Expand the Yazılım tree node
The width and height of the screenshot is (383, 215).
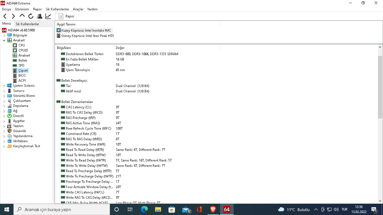click(x=4, y=126)
